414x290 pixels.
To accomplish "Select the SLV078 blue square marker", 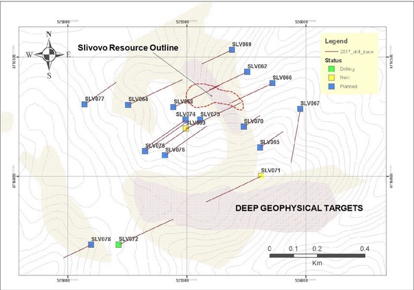I will click(91, 245).
